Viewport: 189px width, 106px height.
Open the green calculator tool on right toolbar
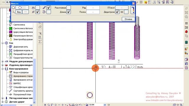point(186,42)
